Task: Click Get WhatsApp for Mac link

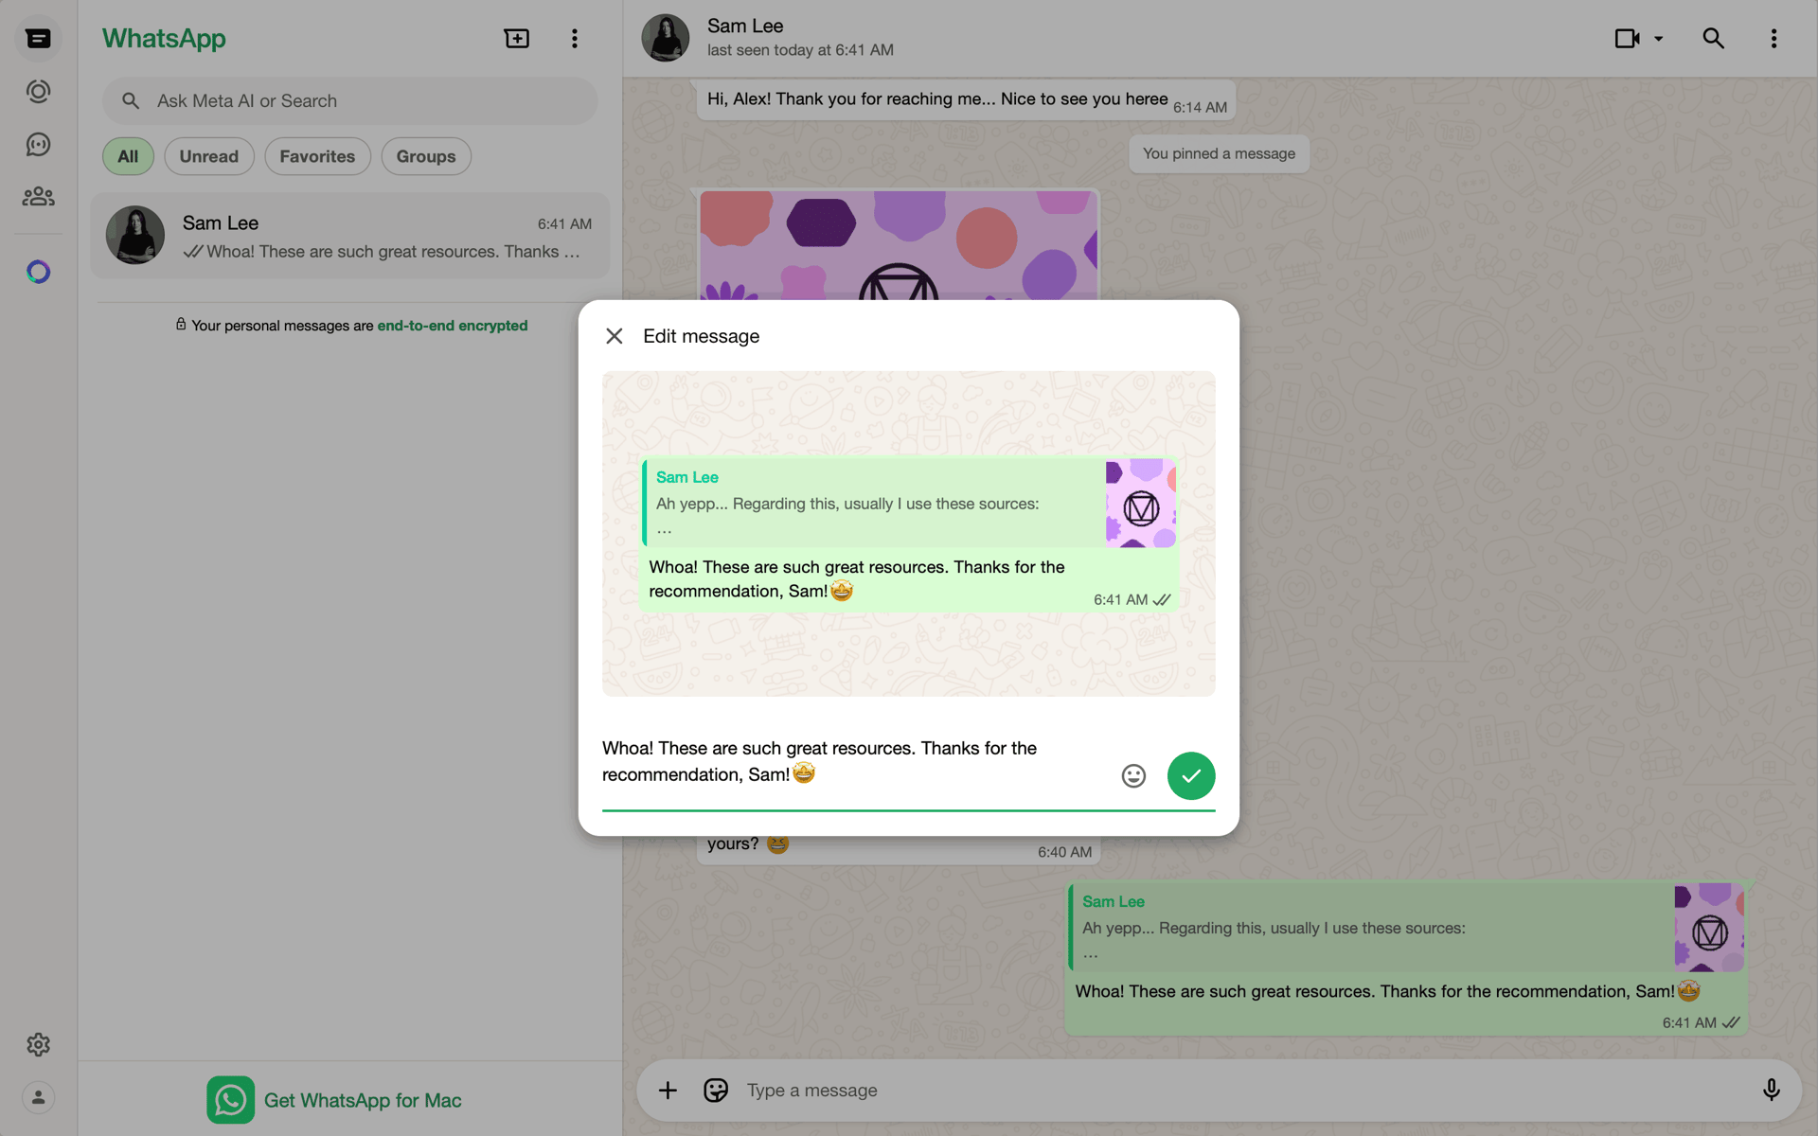Action: [x=363, y=1100]
